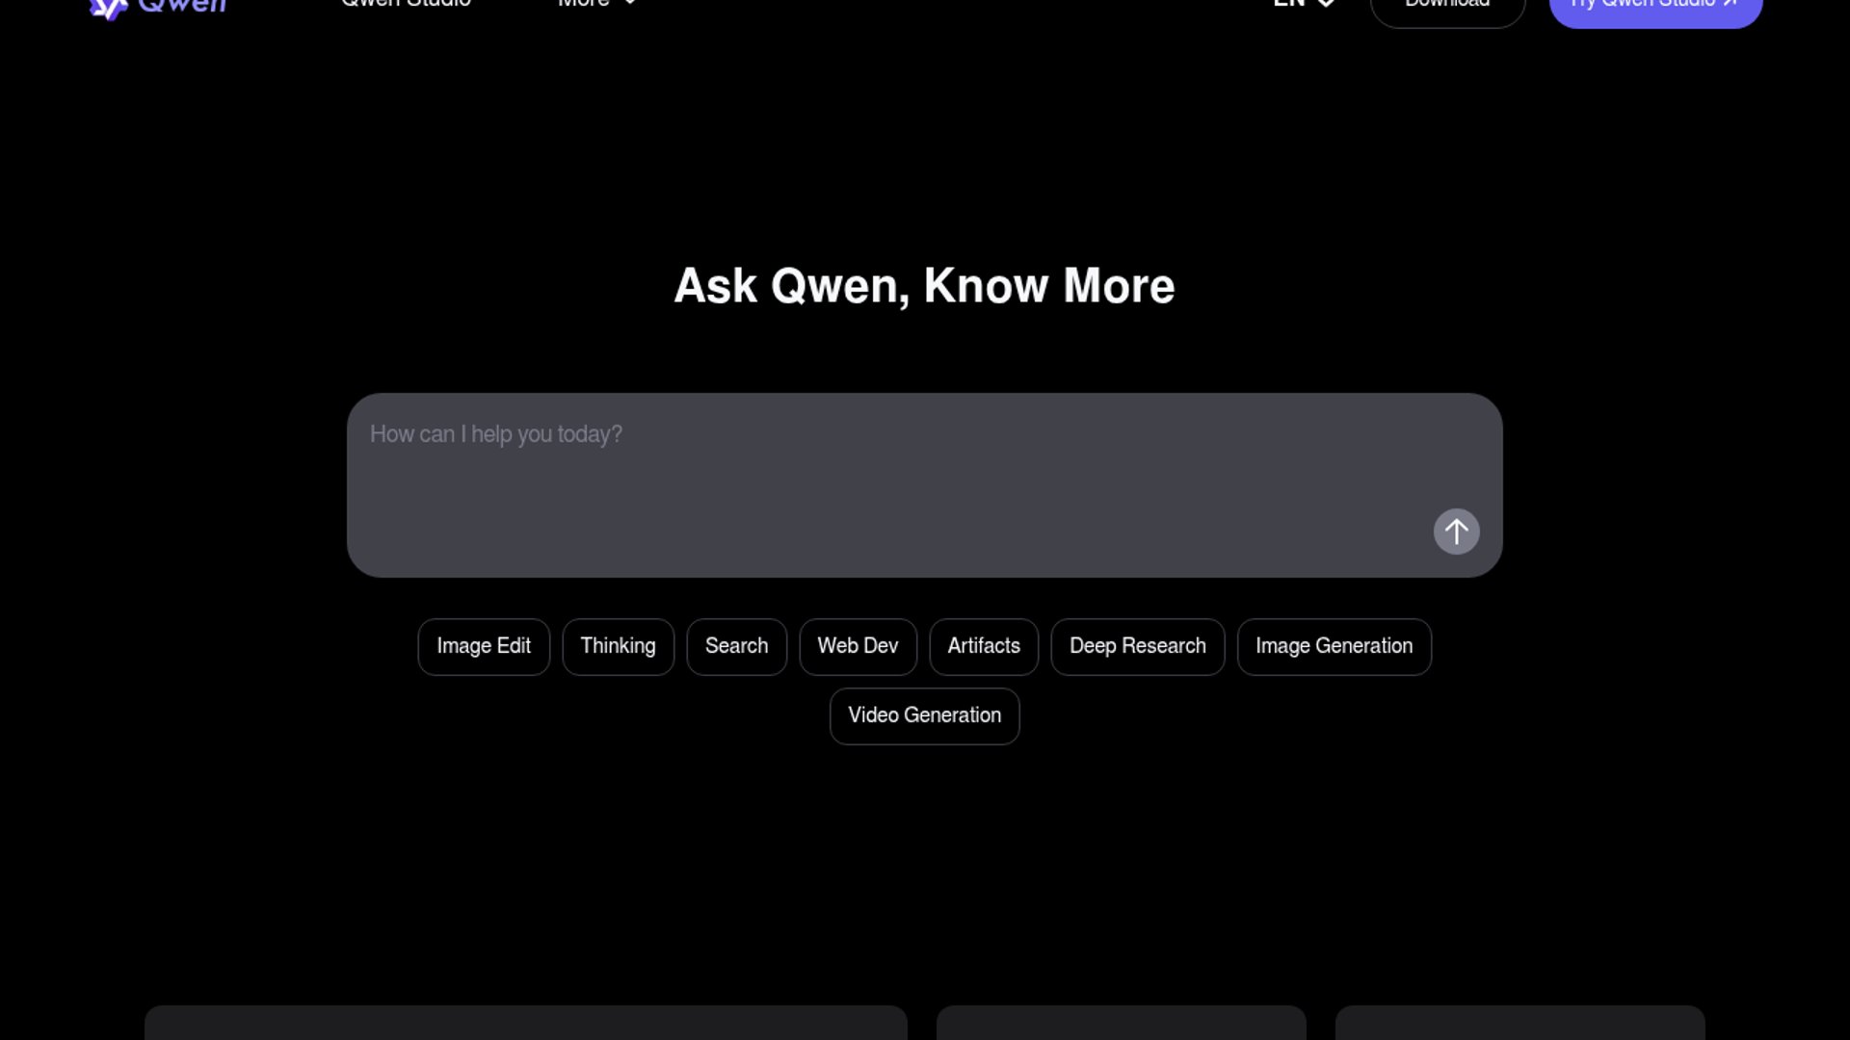The height and width of the screenshot is (1040, 1850).
Task: Select the Thinking mode chip
Action: pos(618,646)
